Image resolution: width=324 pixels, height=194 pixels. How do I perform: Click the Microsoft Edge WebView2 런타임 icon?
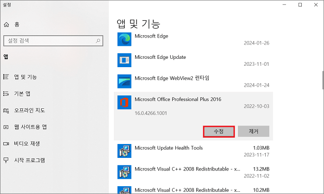(125, 81)
